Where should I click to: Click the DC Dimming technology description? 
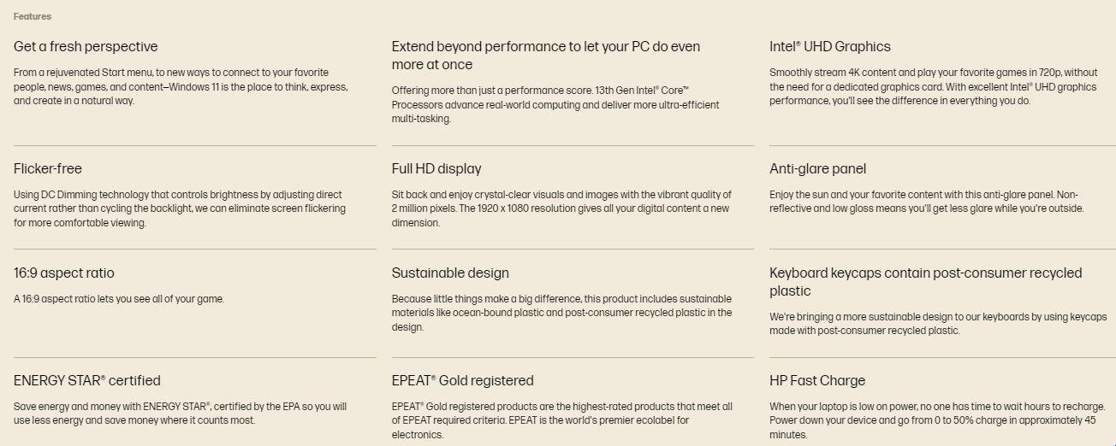coord(180,208)
